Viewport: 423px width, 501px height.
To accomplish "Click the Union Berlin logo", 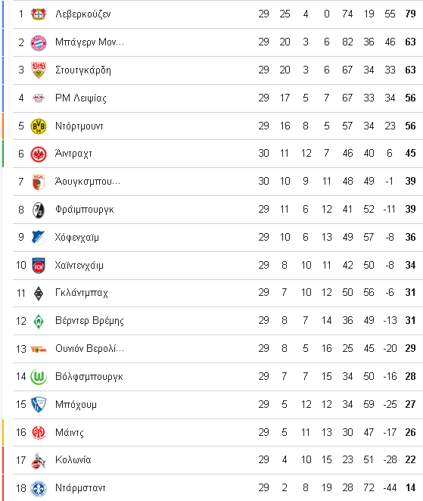I will (39, 349).
